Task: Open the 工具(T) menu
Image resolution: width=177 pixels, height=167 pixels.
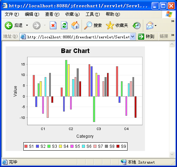Action: pyautogui.click(x=93, y=14)
